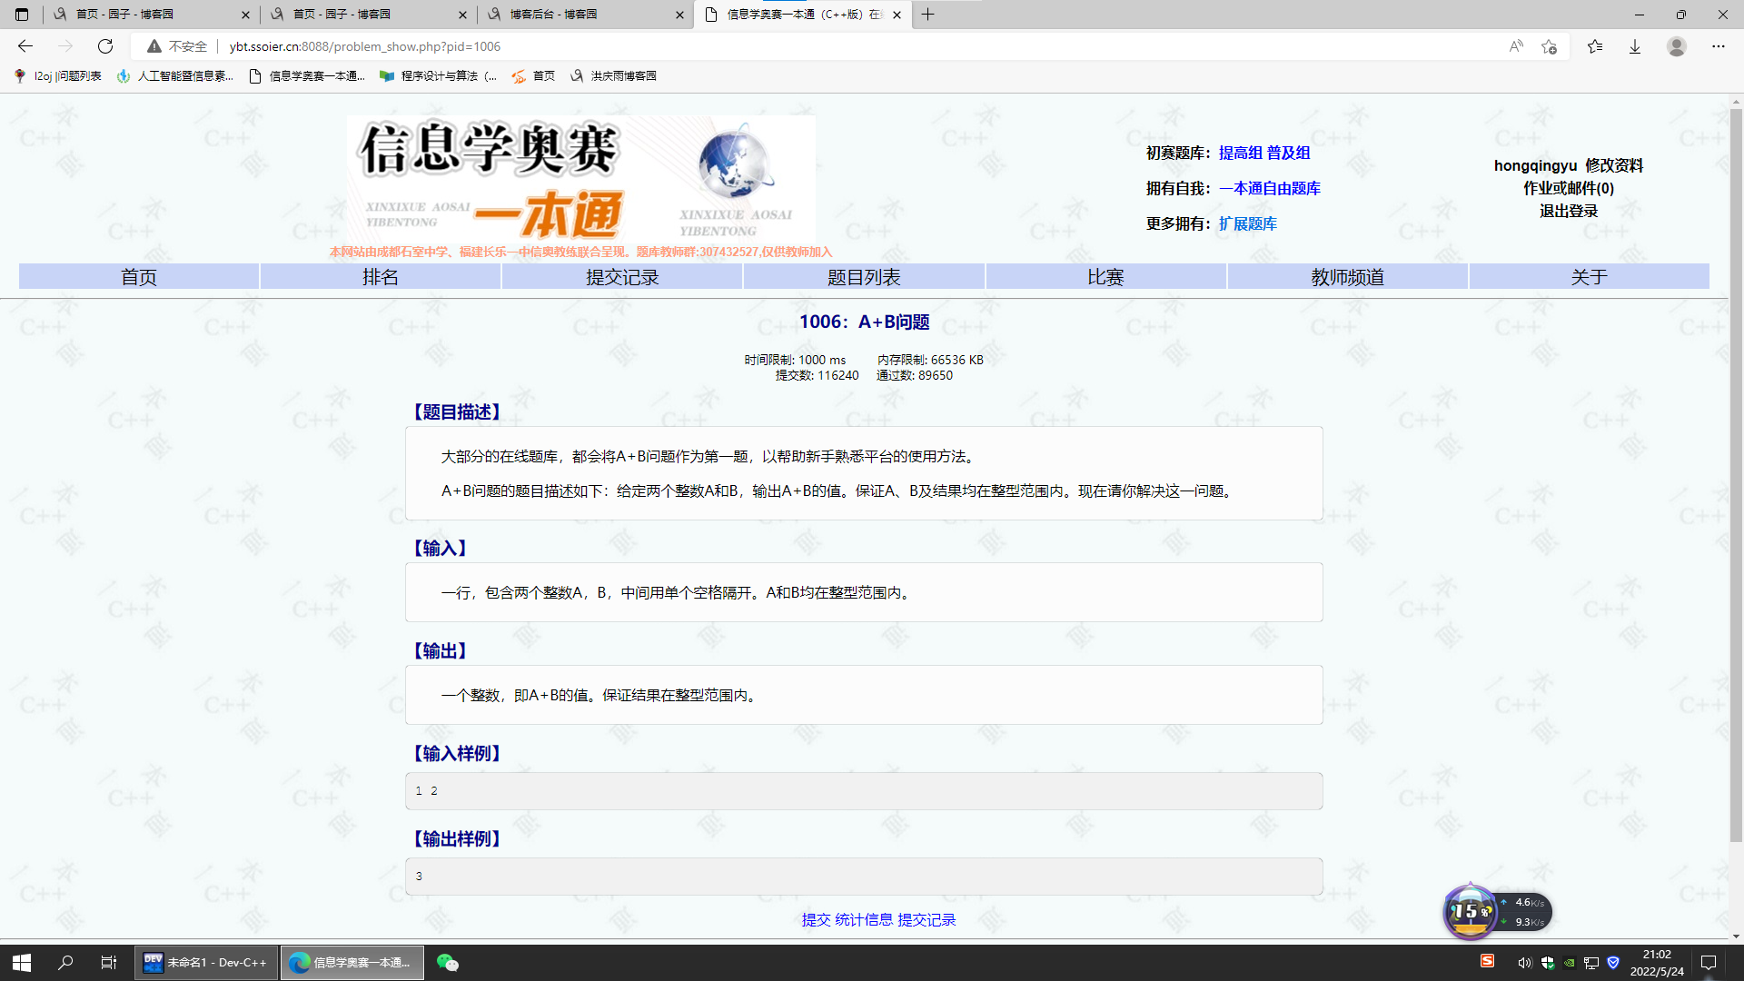This screenshot has height=981, width=1744.
Task: Click the page vertical scrollbar
Action: 1736,472
